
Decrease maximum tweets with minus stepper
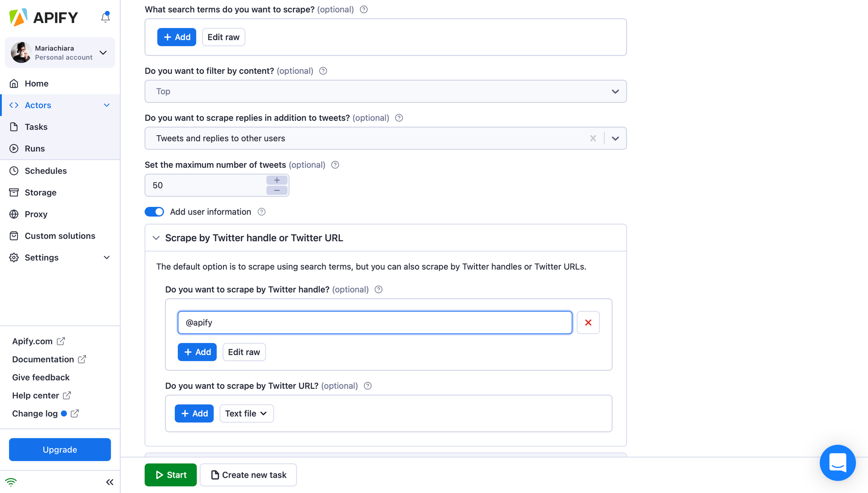pos(277,190)
